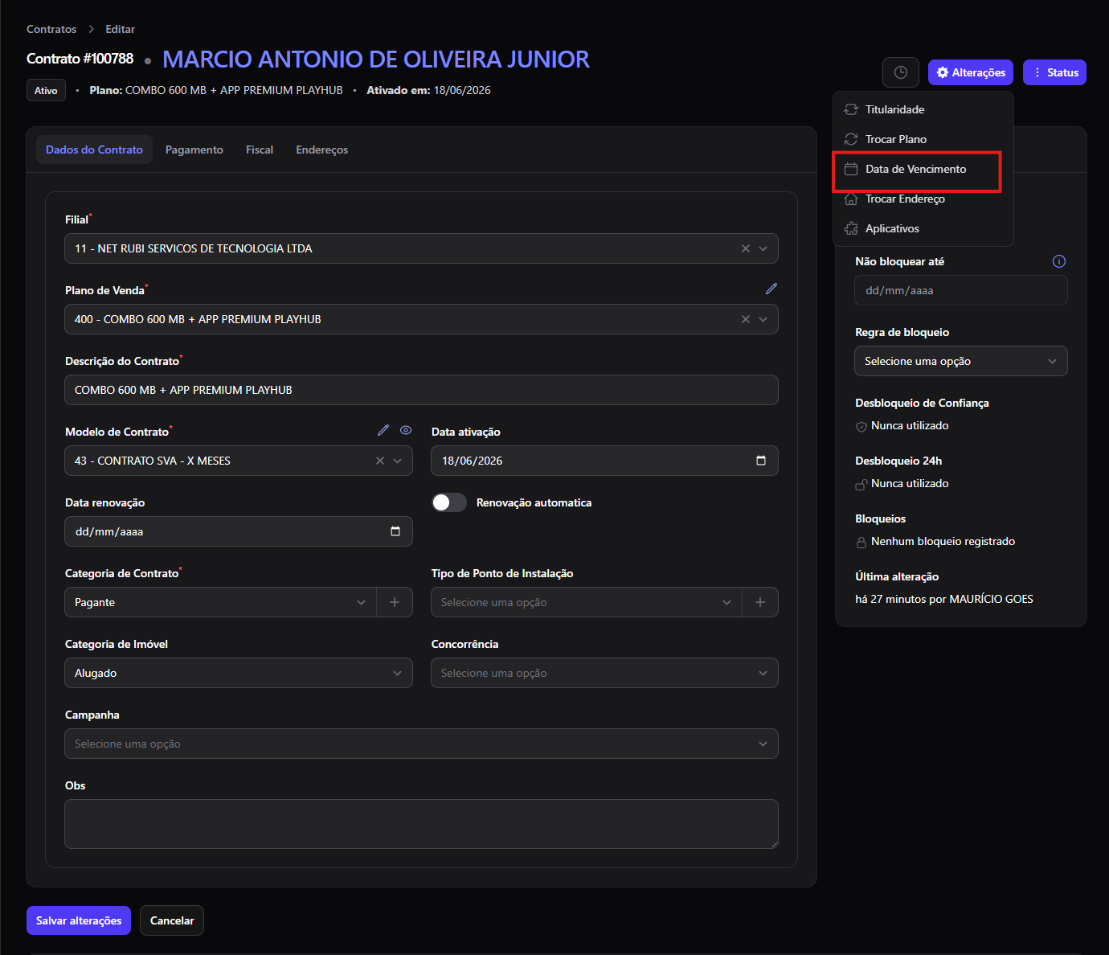Expand the Modelo de Contrato dropdown

398,461
